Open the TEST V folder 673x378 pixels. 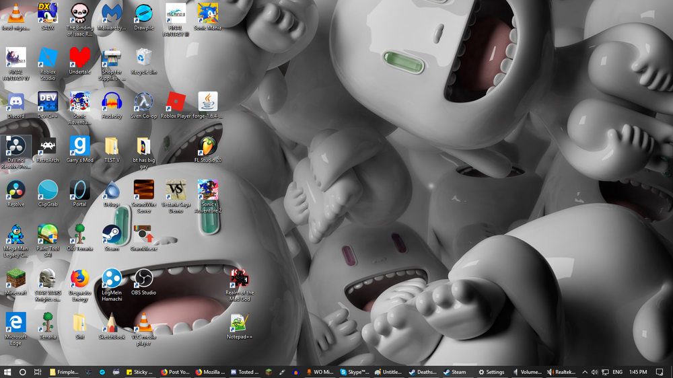click(112, 146)
